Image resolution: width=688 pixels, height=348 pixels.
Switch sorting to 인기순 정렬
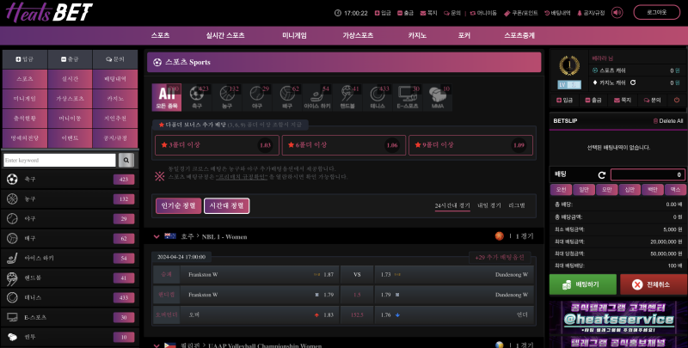point(178,205)
